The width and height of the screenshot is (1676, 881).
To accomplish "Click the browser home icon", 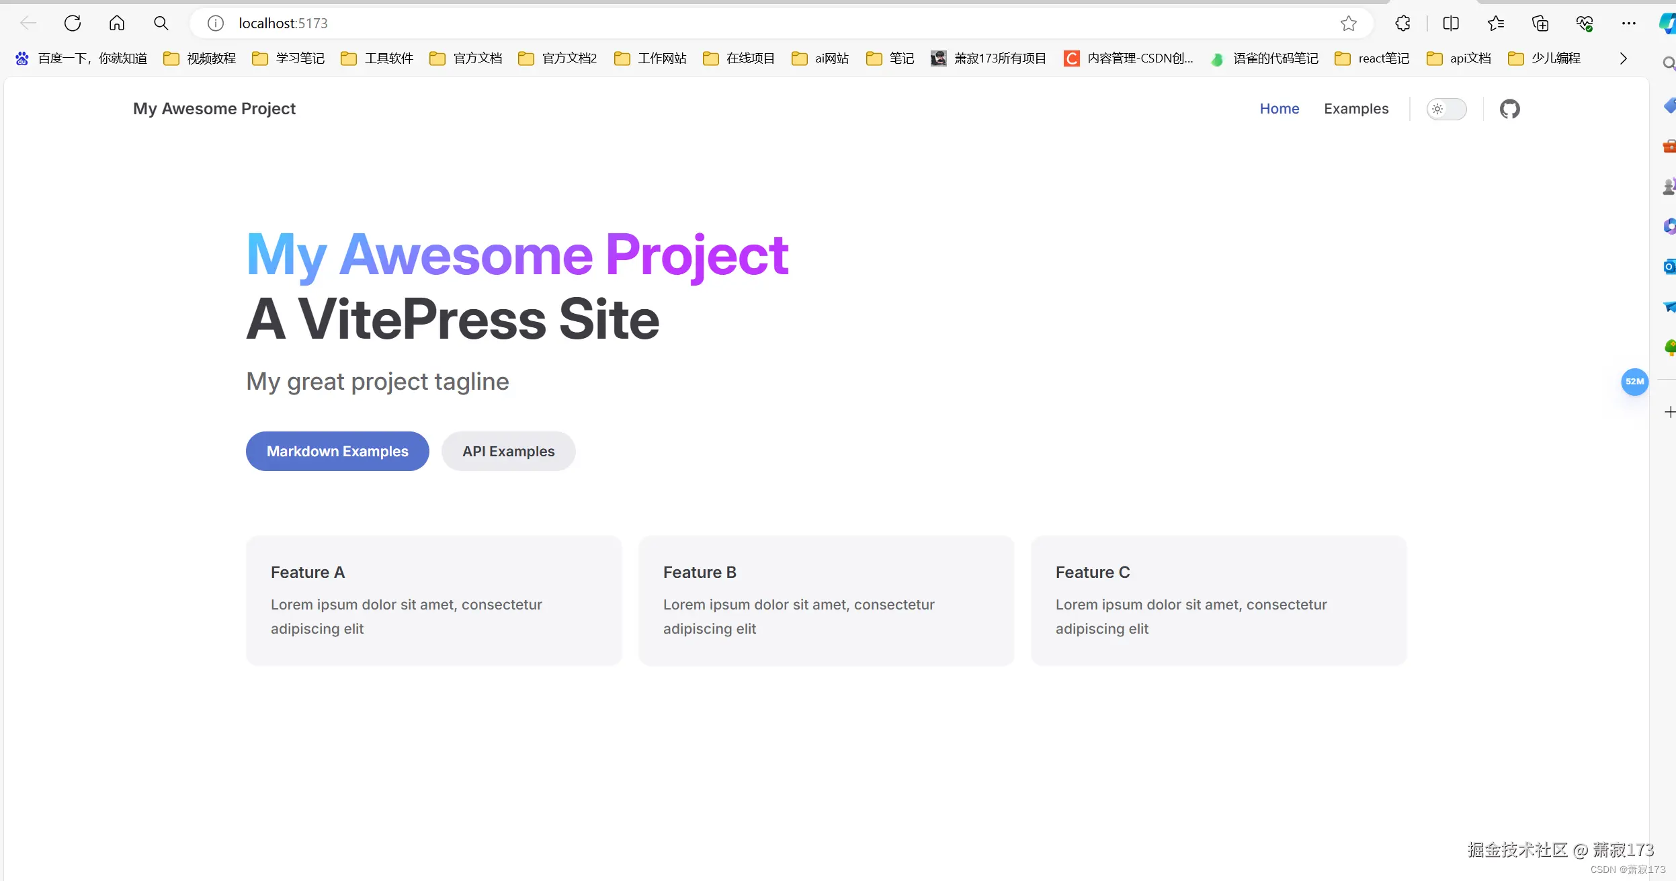I will tap(117, 24).
